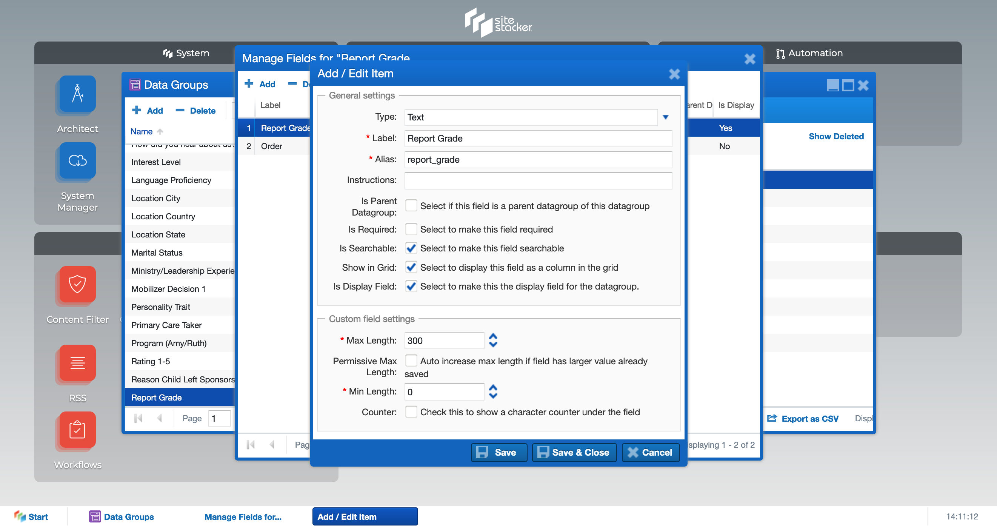This screenshot has width=997, height=527.
Task: Uncheck the Is Searchable checkbox
Action: pos(411,248)
